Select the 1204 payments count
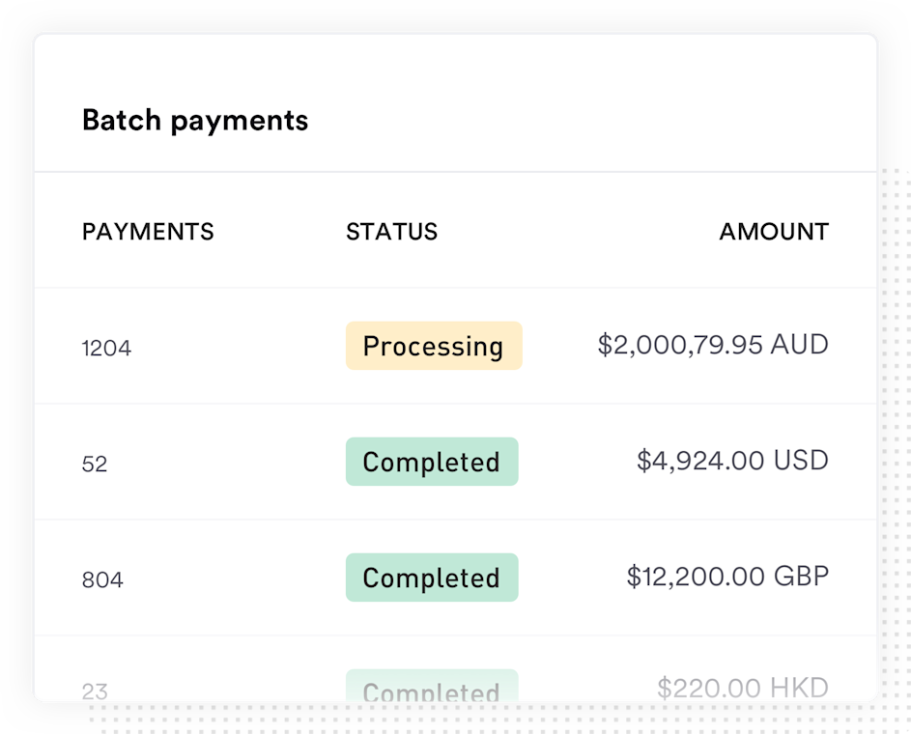 106,348
